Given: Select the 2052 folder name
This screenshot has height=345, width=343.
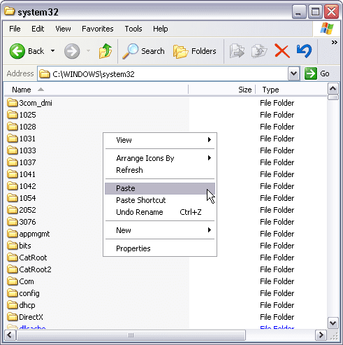Looking at the screenshot, I should coord(27,210).
